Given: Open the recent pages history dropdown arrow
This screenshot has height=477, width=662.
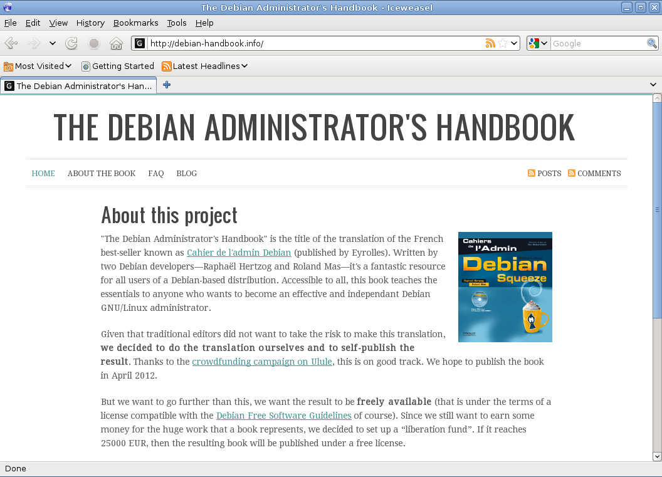Looking at the screenshot, I should tap(53, 43).
